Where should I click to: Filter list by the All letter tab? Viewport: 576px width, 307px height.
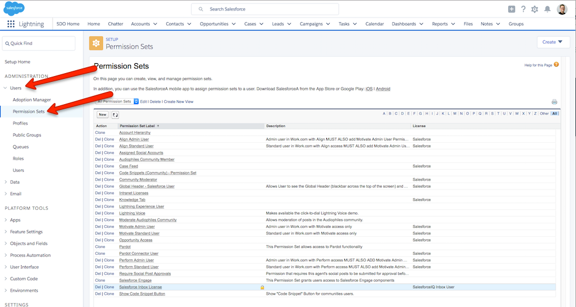(x=555, y=113)
